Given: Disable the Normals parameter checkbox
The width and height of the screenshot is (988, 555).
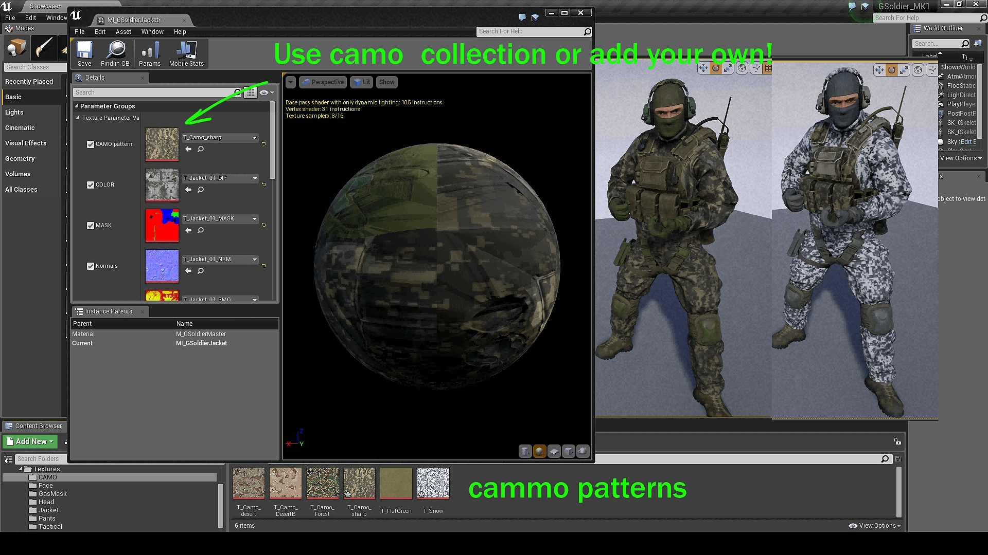Looking at the screenshot, I should [x=91, y=266].
